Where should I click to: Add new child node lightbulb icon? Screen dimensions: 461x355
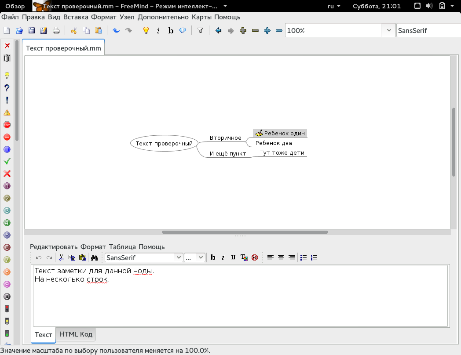tap(146, 30)
